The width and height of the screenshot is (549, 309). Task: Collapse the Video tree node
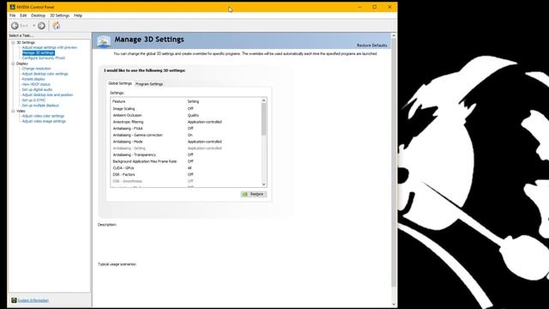[x=13, y=111]
